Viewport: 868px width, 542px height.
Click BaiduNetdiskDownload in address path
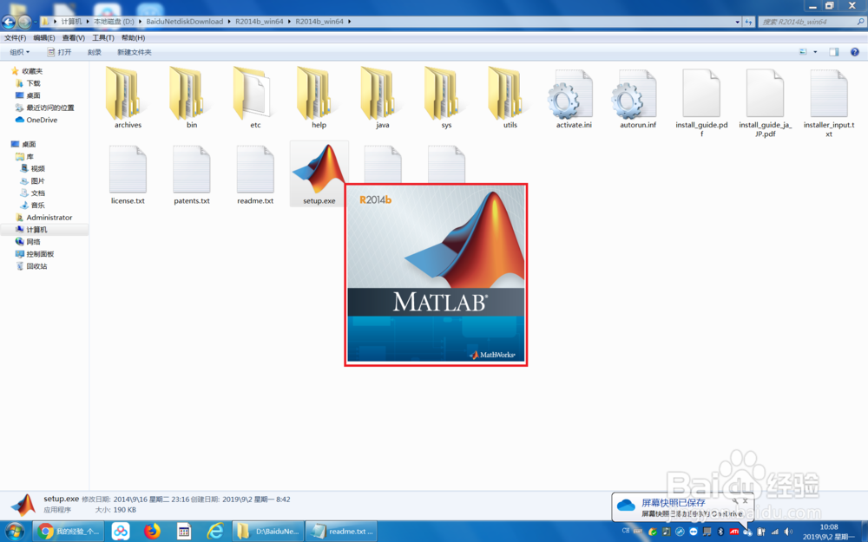pos(184,22)
